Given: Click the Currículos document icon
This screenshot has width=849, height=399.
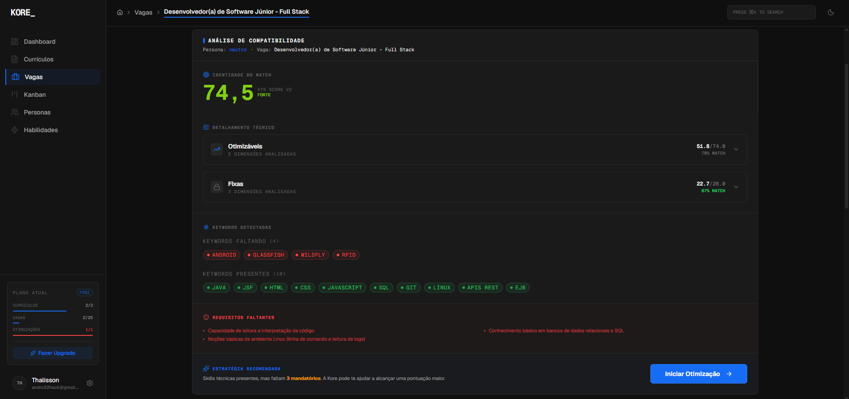Looking at the screenshot, I should pos(15,59).
